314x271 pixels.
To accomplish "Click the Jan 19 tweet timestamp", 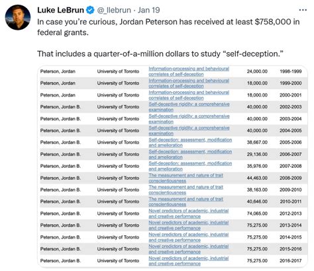I will [x=148, y=10].
